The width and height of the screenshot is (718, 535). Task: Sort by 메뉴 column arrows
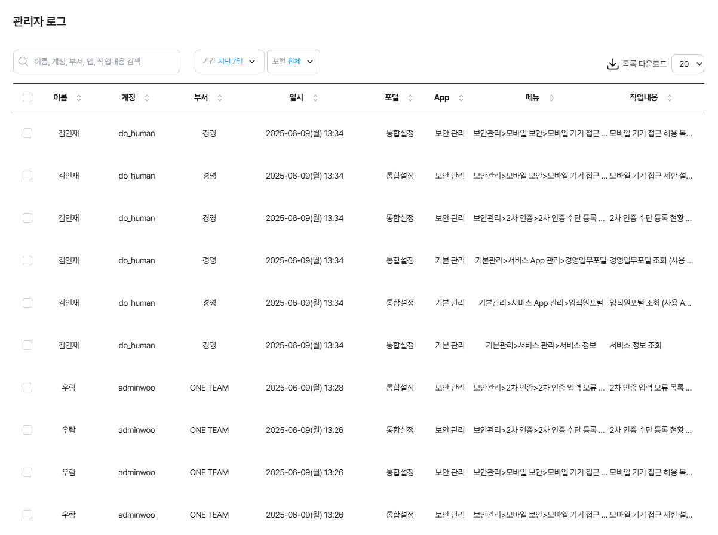pyautogui.click(x=551, y=98)
